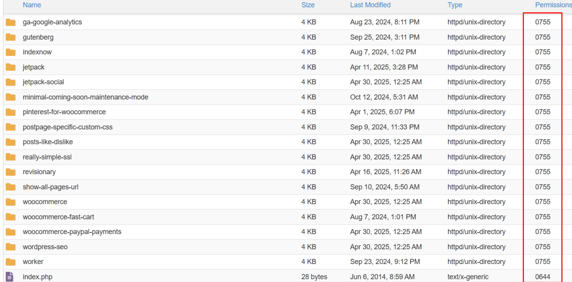Image resolution: width=572 pixels, height=282 pixels.
Task: Click the Sep 25, 2024, 3:11 PM date
Action: click(x=385, y=37)
